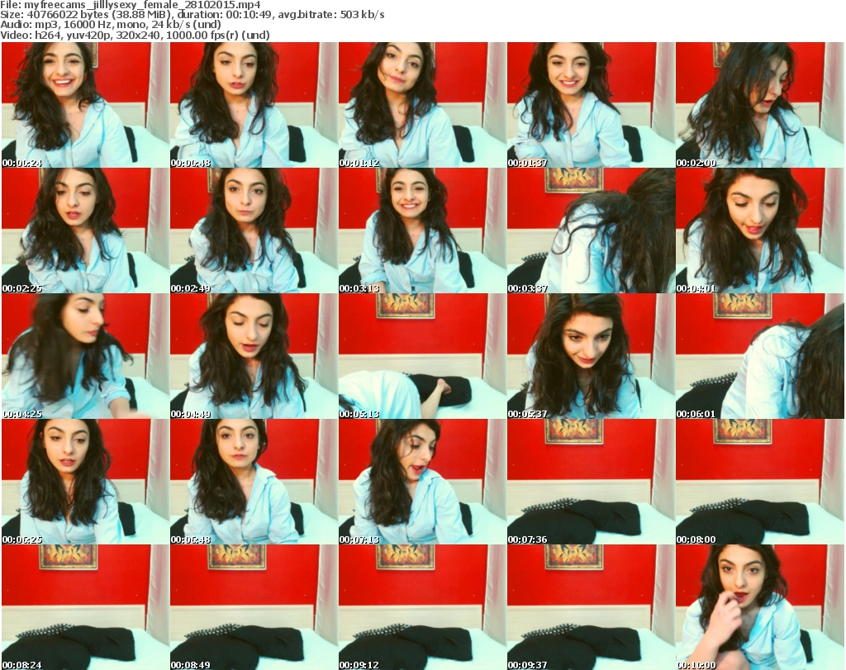Select the frame at 00:08:49
The width and height of the screenshot is (846, 670).
pos(254,607)
